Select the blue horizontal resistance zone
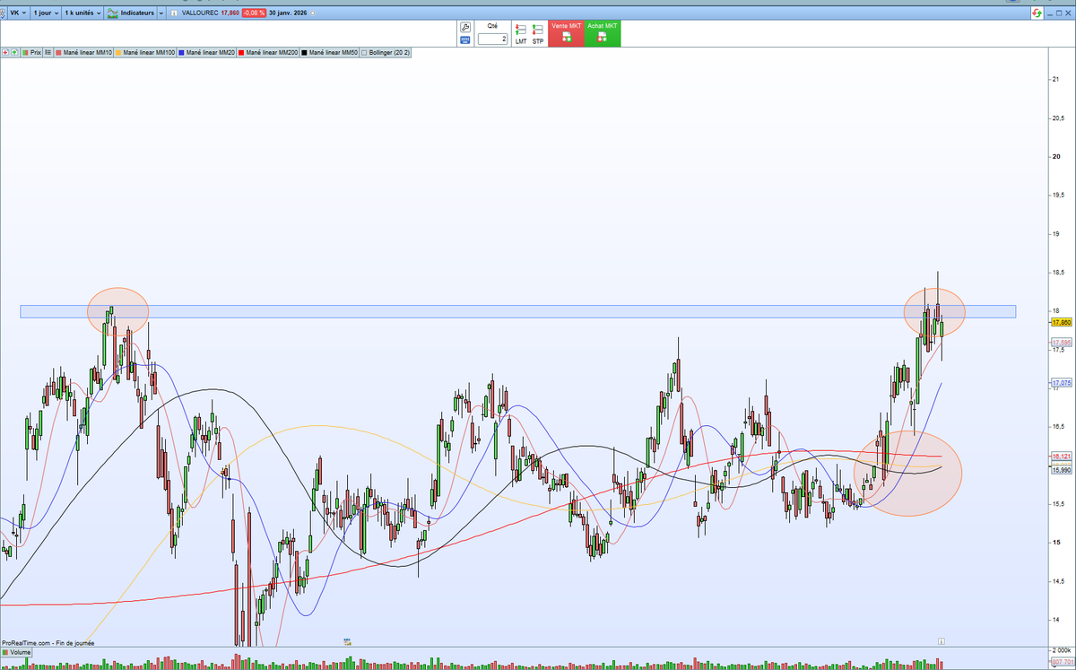The height and width of the screenshot is (670, 1076). coord(518,311)
